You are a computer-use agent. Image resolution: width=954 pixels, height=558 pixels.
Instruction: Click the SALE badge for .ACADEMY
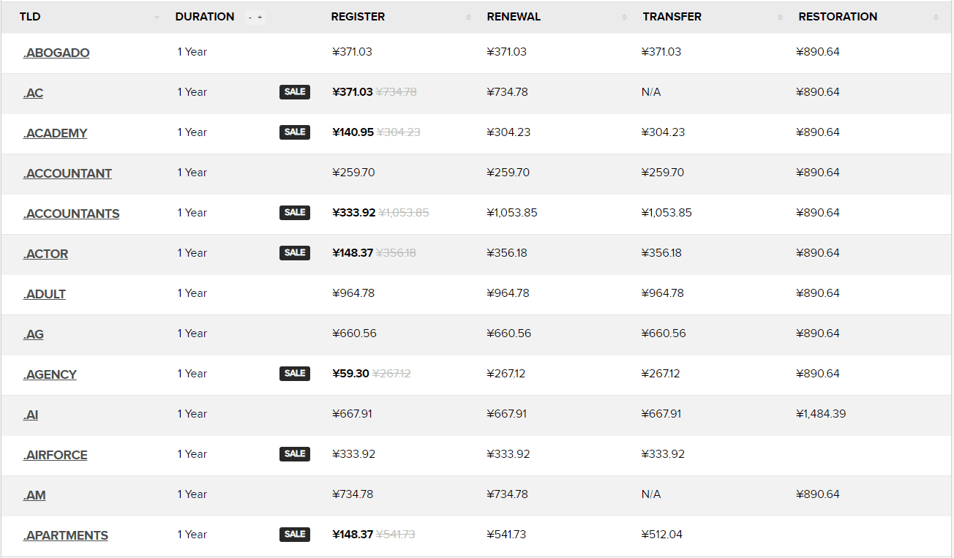(295, 132)
